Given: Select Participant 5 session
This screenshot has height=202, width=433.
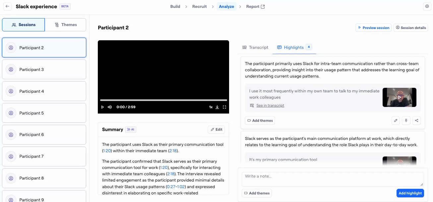Looking at the screenshot, I should (44, 113).
